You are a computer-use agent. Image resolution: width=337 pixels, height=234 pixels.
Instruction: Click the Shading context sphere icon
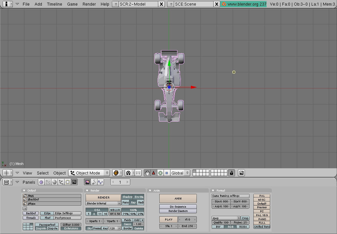pos(54,182)
